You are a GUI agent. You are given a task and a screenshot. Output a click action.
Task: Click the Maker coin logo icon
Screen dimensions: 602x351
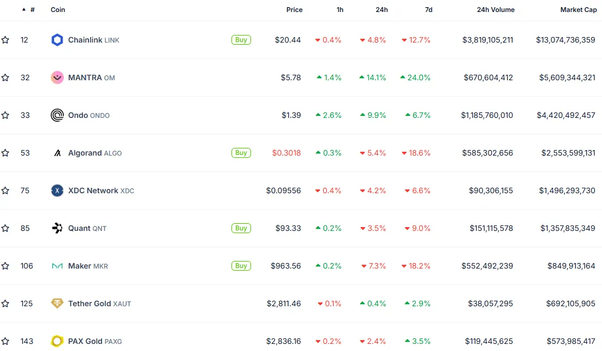point(57,266)
